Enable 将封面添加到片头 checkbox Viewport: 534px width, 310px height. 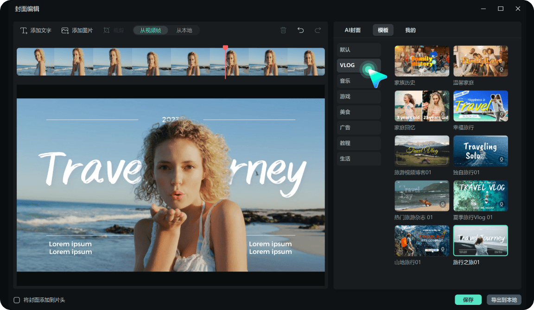[x=17, y=300]
